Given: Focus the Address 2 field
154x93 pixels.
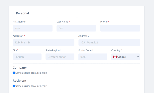Looking at the screenshot, I should (x=109, y=42).
